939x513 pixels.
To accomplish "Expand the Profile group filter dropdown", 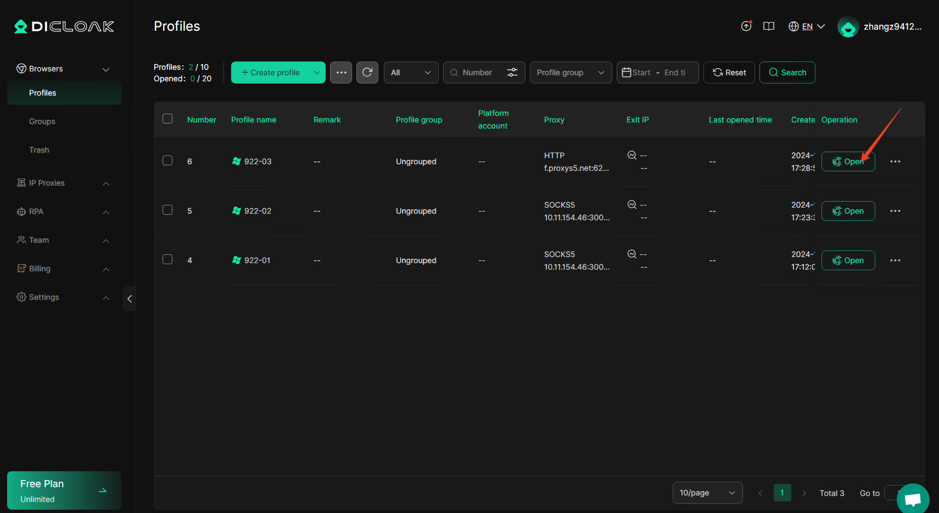I will [571, 73].
